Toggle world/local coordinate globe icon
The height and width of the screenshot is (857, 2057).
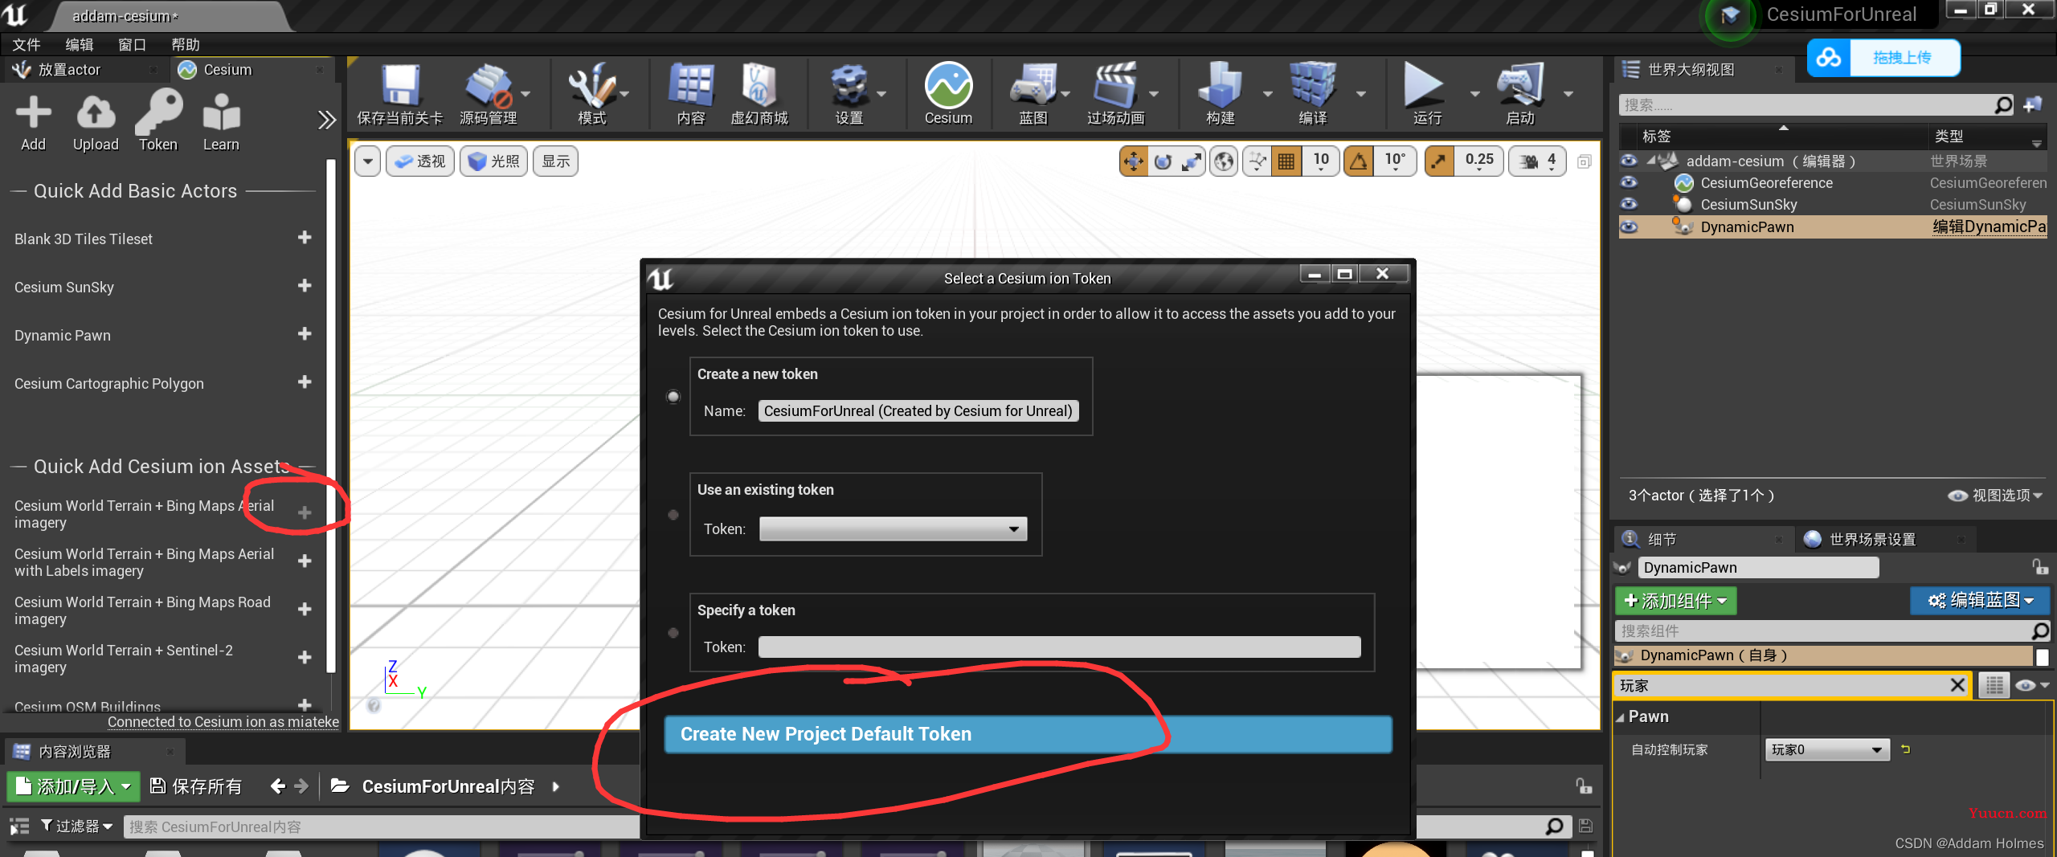(x=1224, y=161)
